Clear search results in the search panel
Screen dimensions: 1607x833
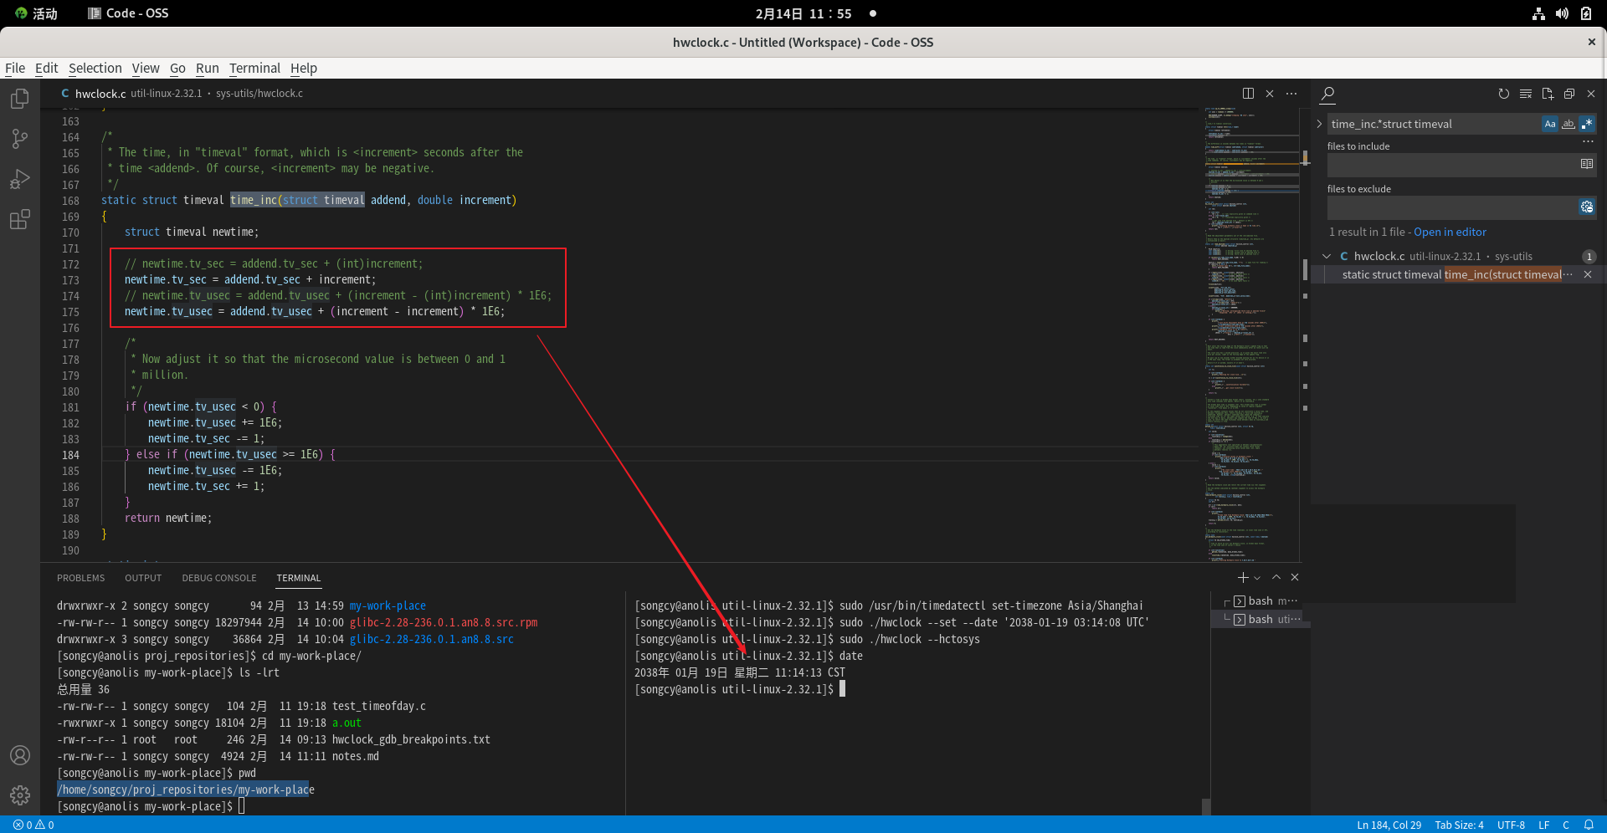pos(1526,94)
